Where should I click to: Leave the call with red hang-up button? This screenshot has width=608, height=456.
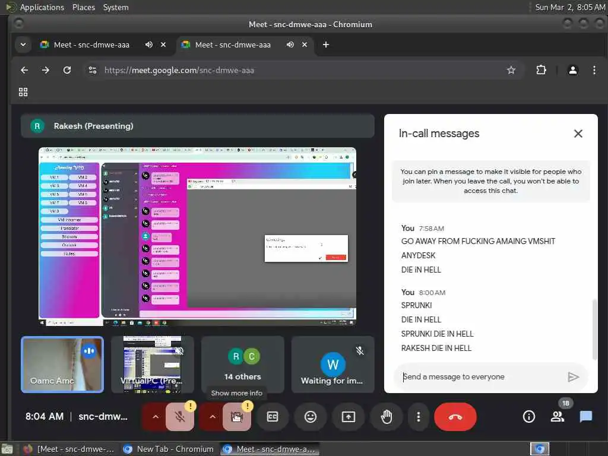coord(455,417)
